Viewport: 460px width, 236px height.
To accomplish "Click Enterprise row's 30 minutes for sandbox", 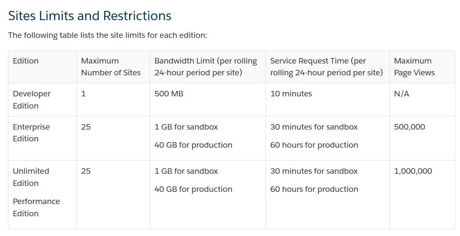I will pos(314,127).
